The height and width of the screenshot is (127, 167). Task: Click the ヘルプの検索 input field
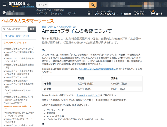tap(15, 29)
